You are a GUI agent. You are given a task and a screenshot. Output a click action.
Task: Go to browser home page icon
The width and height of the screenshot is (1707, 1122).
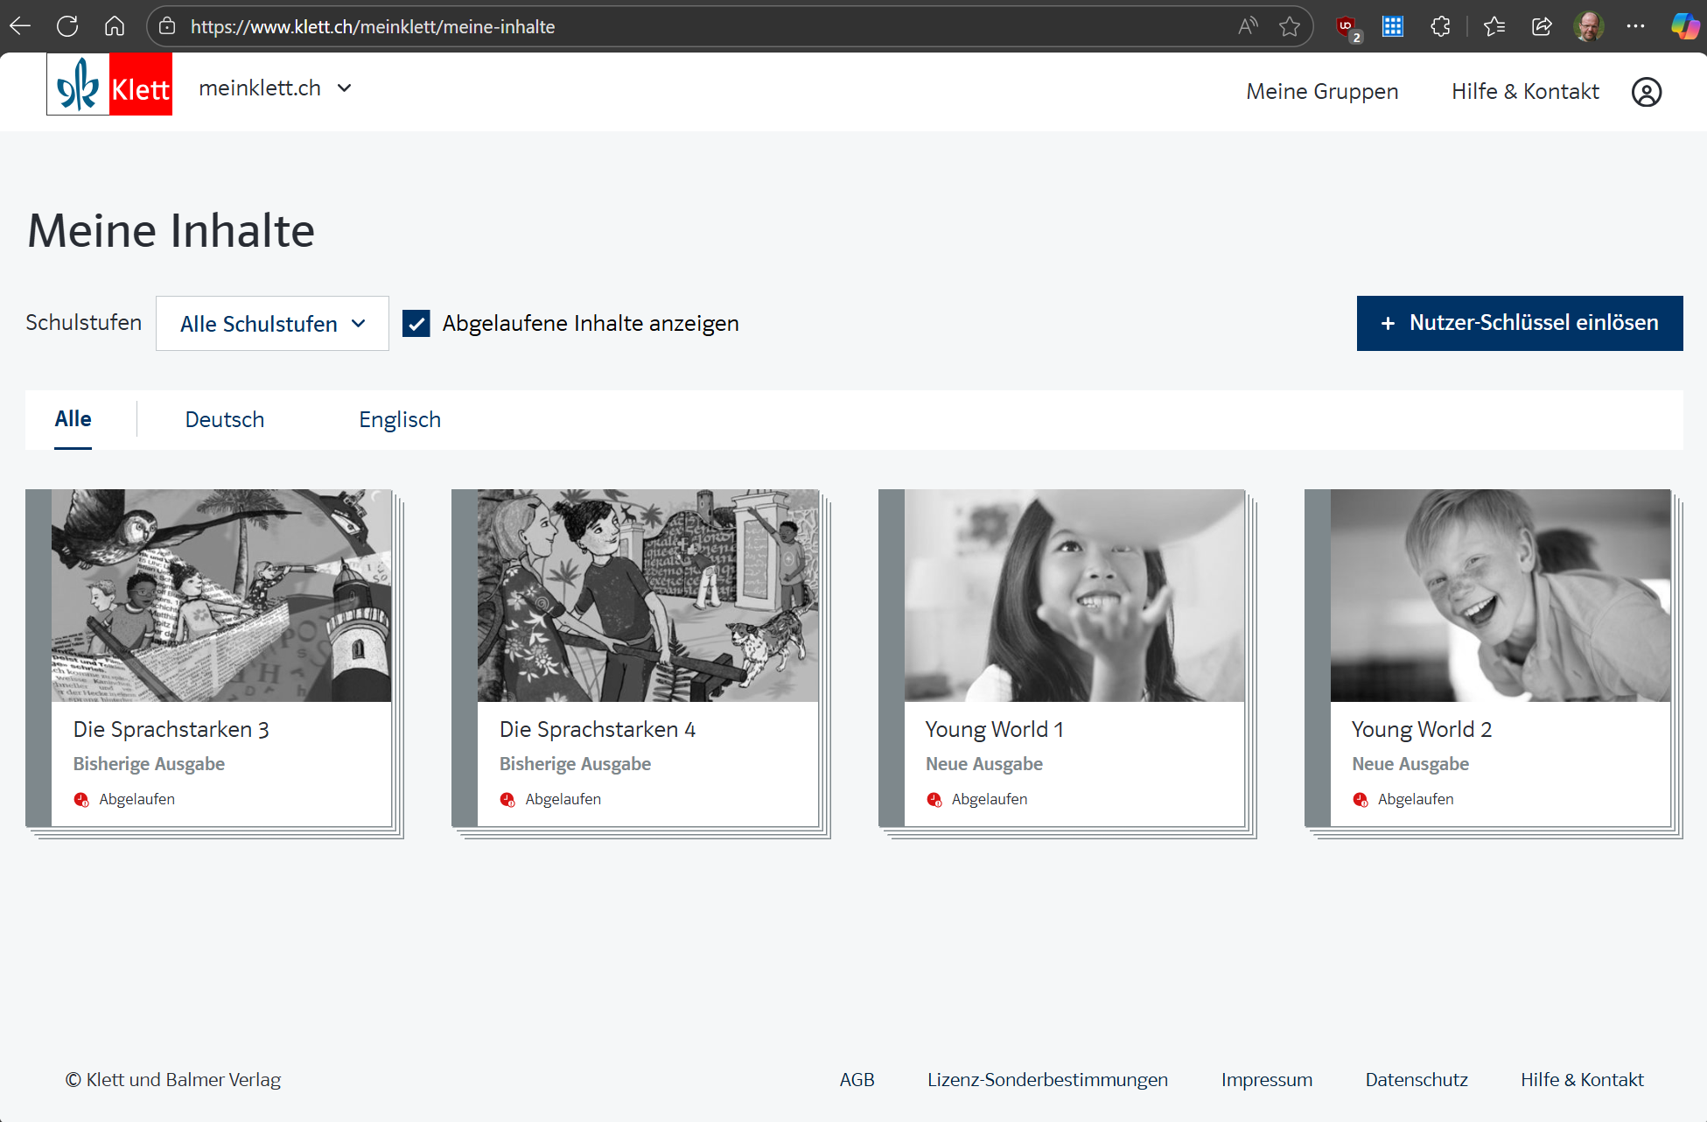pyautogui.click(x=115, y=26)
